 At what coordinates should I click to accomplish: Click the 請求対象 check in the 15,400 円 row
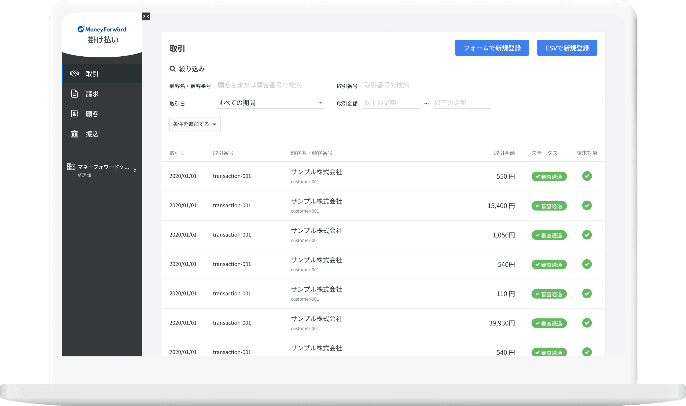587,205
